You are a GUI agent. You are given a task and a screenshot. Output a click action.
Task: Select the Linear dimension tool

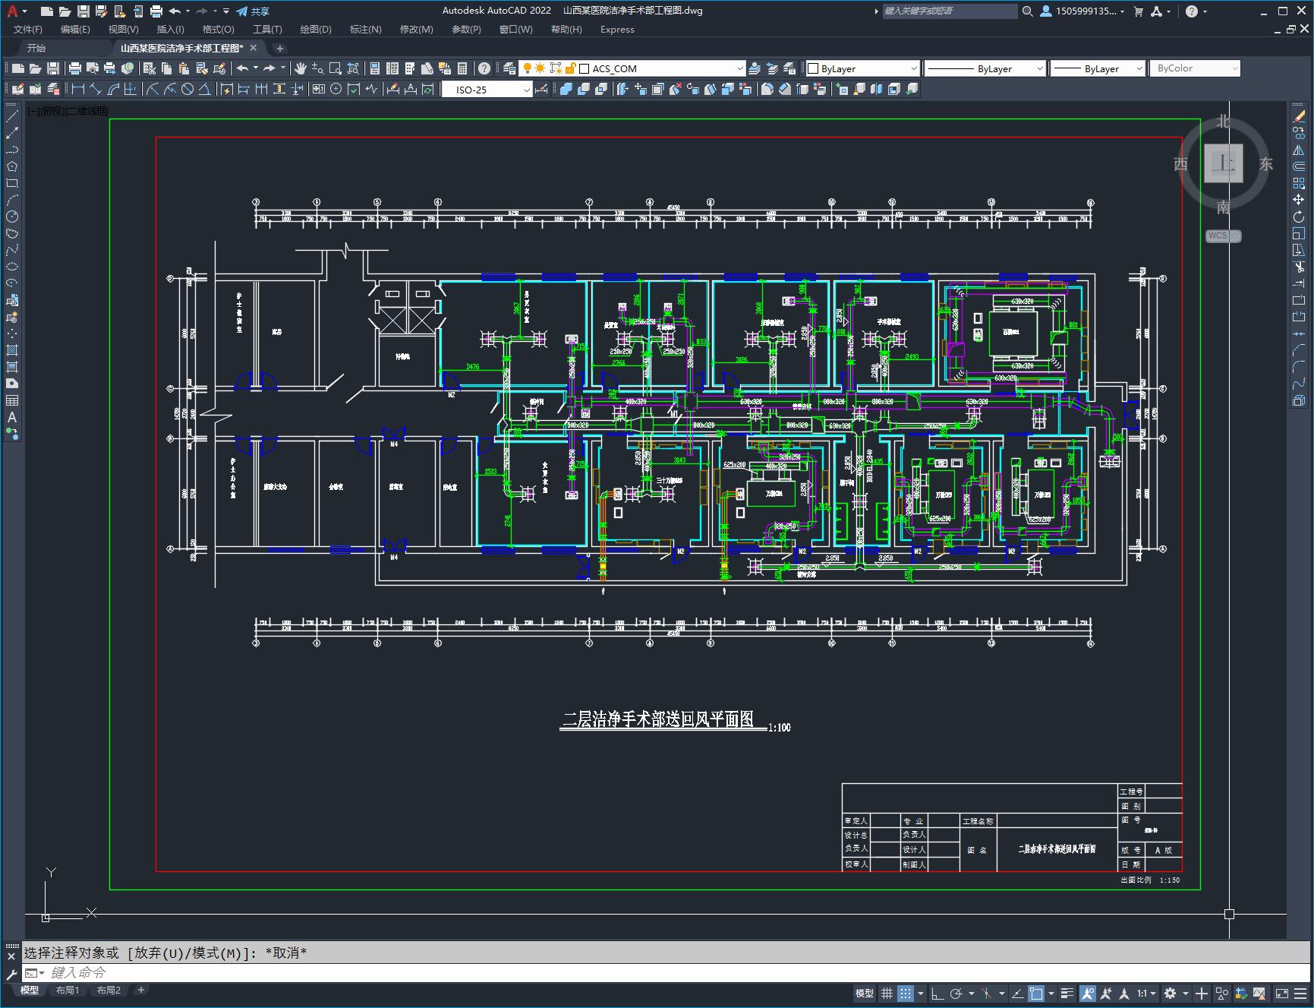(x=77, y=90)
